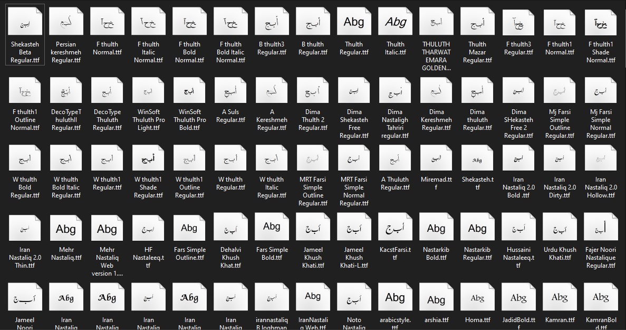The image size is (626, 330).
Task: Select Thulth Italic.ttf font file
Action: coord(395,22)
